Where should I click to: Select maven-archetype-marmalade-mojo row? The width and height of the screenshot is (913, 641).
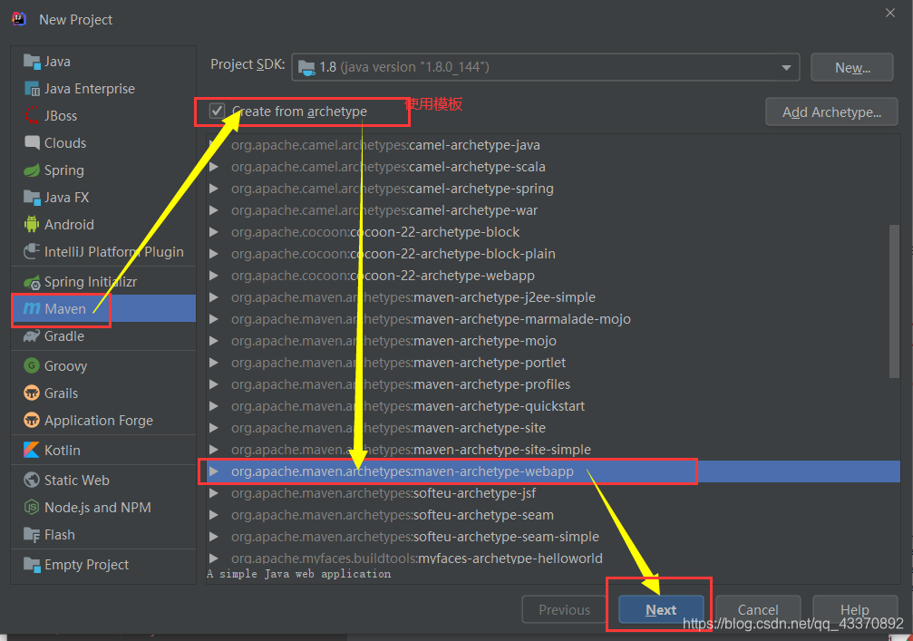[553, 319]
